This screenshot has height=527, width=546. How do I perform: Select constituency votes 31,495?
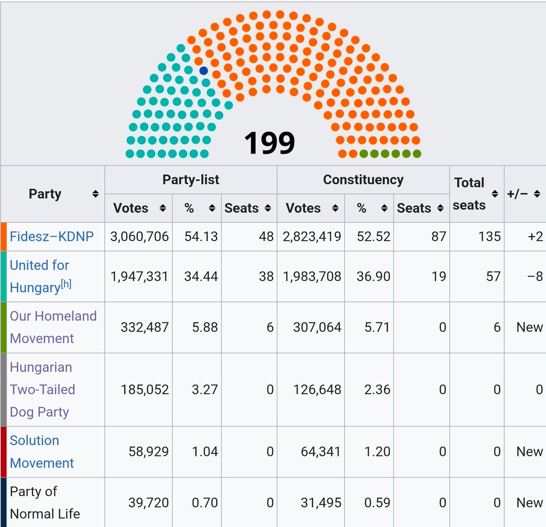click(x=321, y=503)
